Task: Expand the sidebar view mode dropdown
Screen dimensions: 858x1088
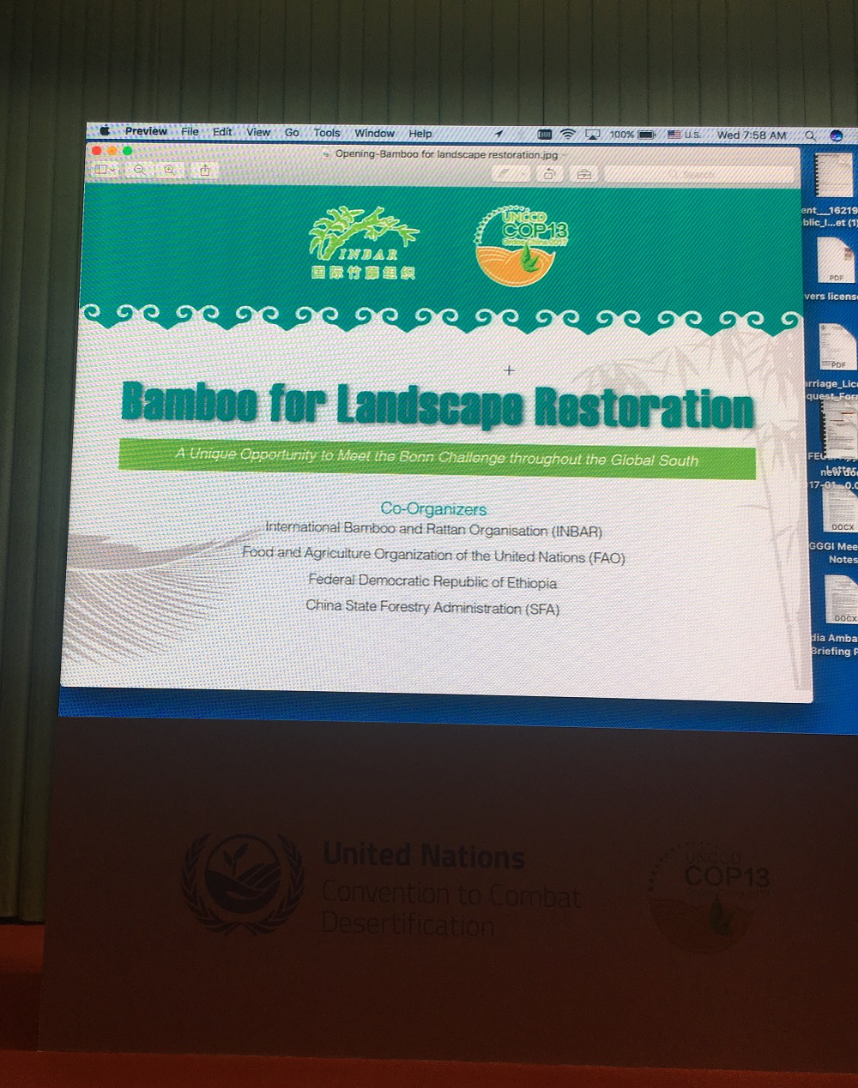Action: pyautogui.click(x=104, y=170)
